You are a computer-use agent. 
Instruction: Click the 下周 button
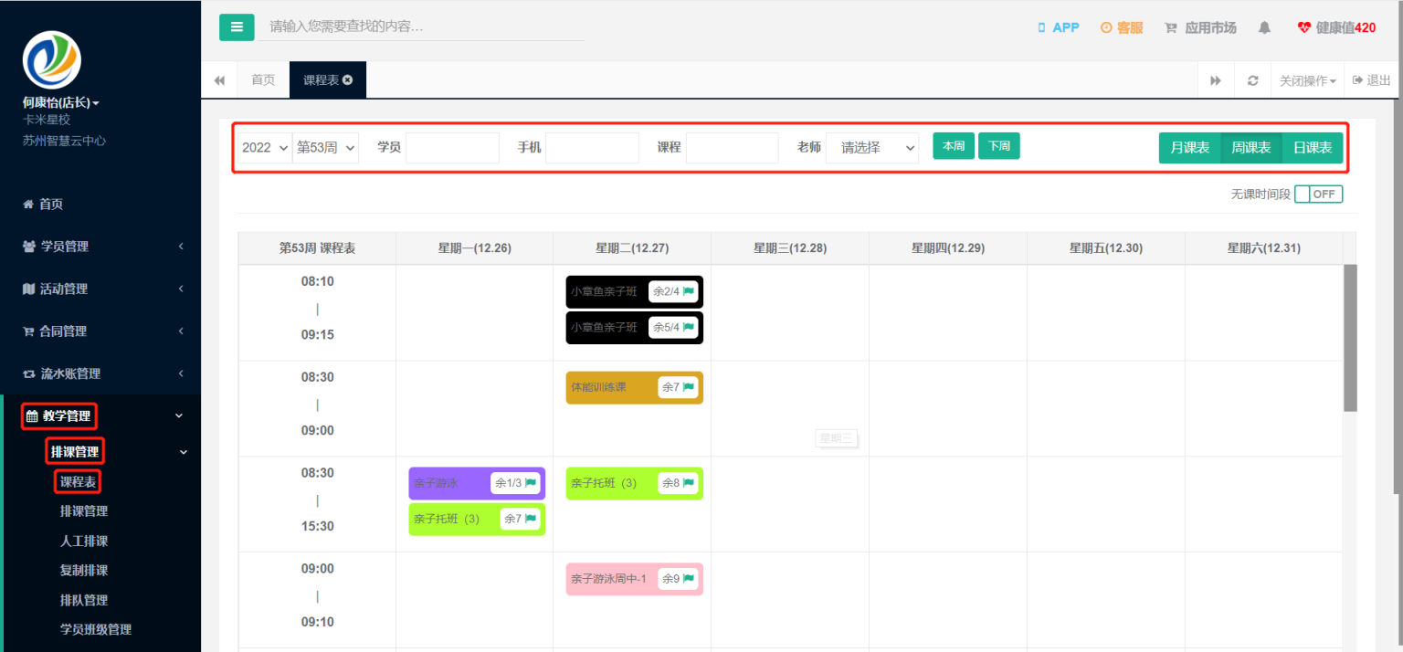pyautogui.click(x=999, y=146)
